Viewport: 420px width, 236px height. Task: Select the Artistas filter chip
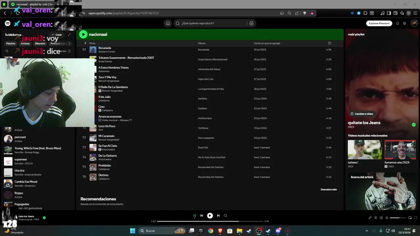pos(25,43)
